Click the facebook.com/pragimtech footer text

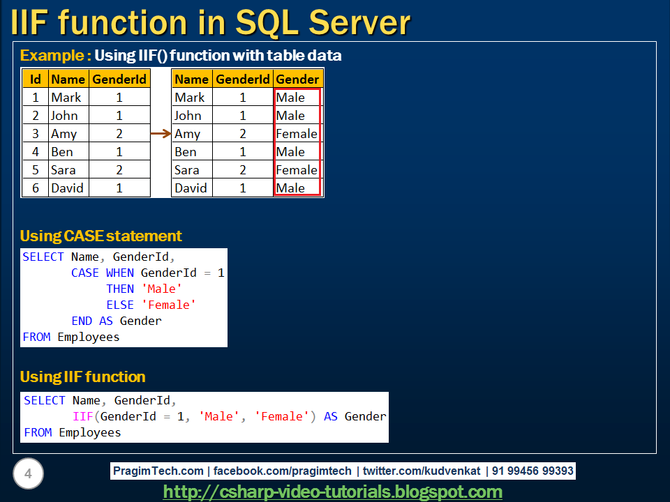[283, 471]
